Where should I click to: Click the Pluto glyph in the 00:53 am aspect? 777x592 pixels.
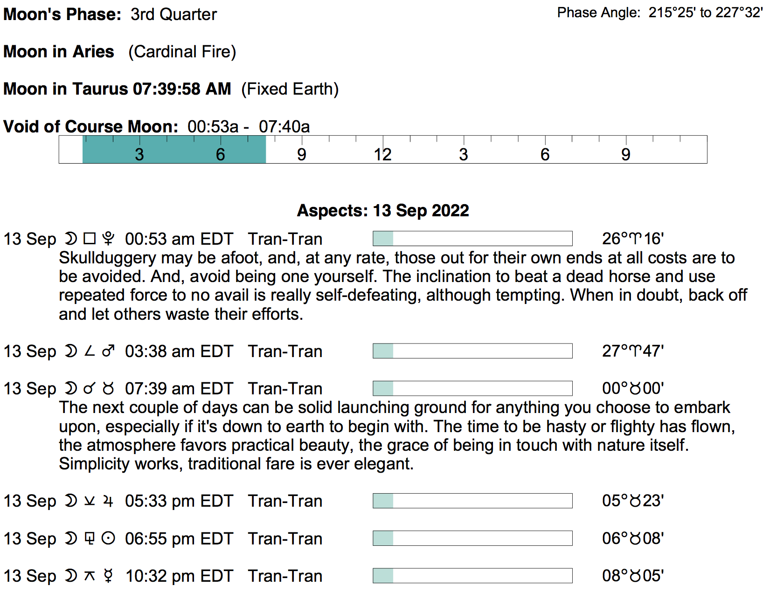[x=108, y=239]
